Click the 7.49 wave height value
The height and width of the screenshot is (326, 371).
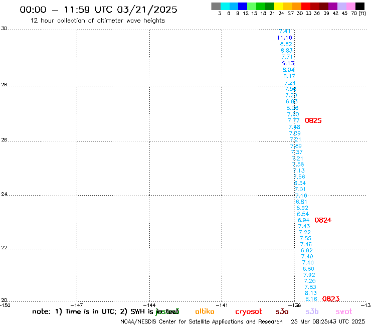pos(307,256)
